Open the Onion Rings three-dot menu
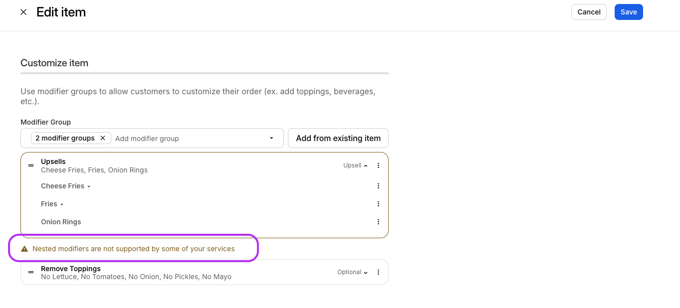 (378, 222)
